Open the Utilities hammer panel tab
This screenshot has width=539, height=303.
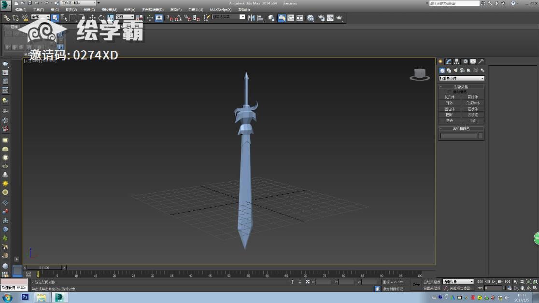481,61
